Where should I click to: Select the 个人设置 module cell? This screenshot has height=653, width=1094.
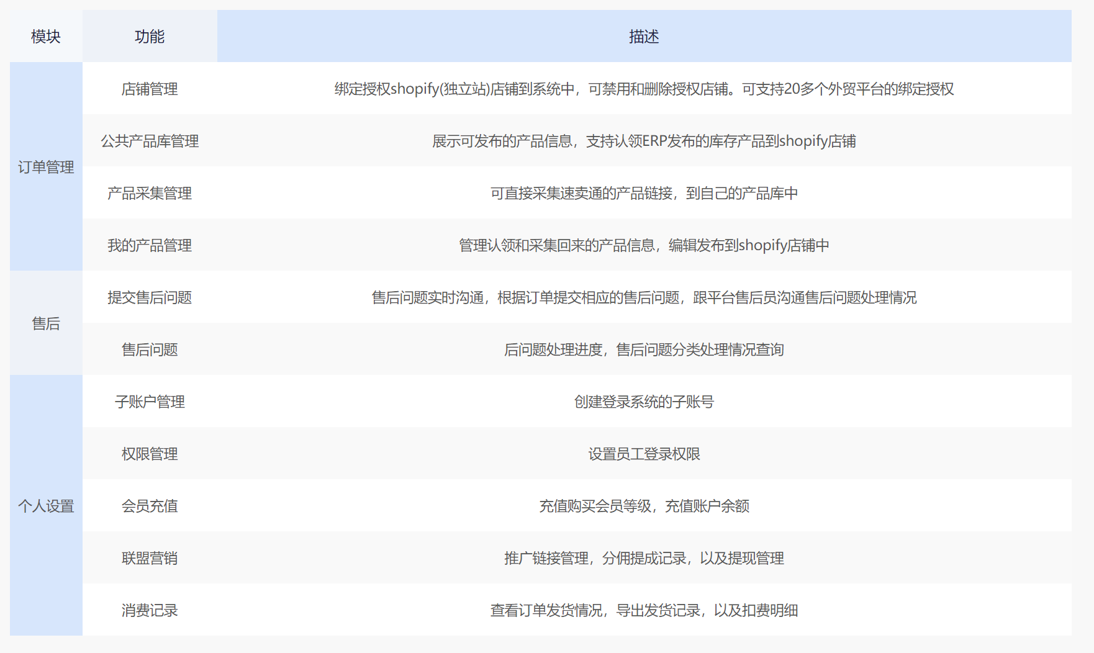coord(46,506)
